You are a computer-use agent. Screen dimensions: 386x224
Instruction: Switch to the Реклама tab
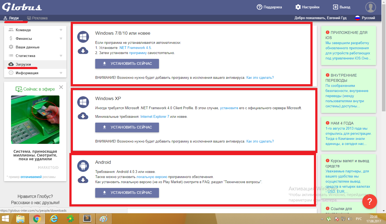coord(37,18)
